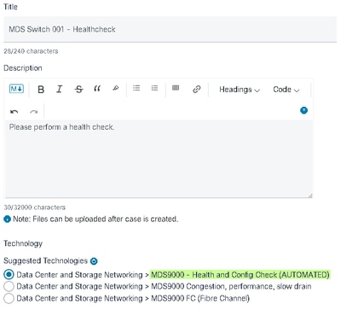Open the editor help icon
Image resolution: width=341 pixels, height=310 pixels.
click(x=303, y=110)
